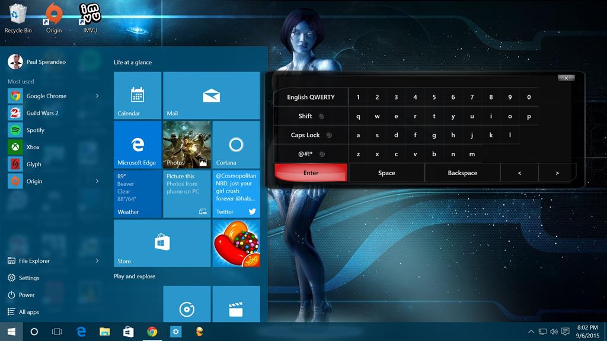The height and width of the screenshot is (341, 607).
Task: Launch Edge from the taskbar
Action: coord(81,332)
